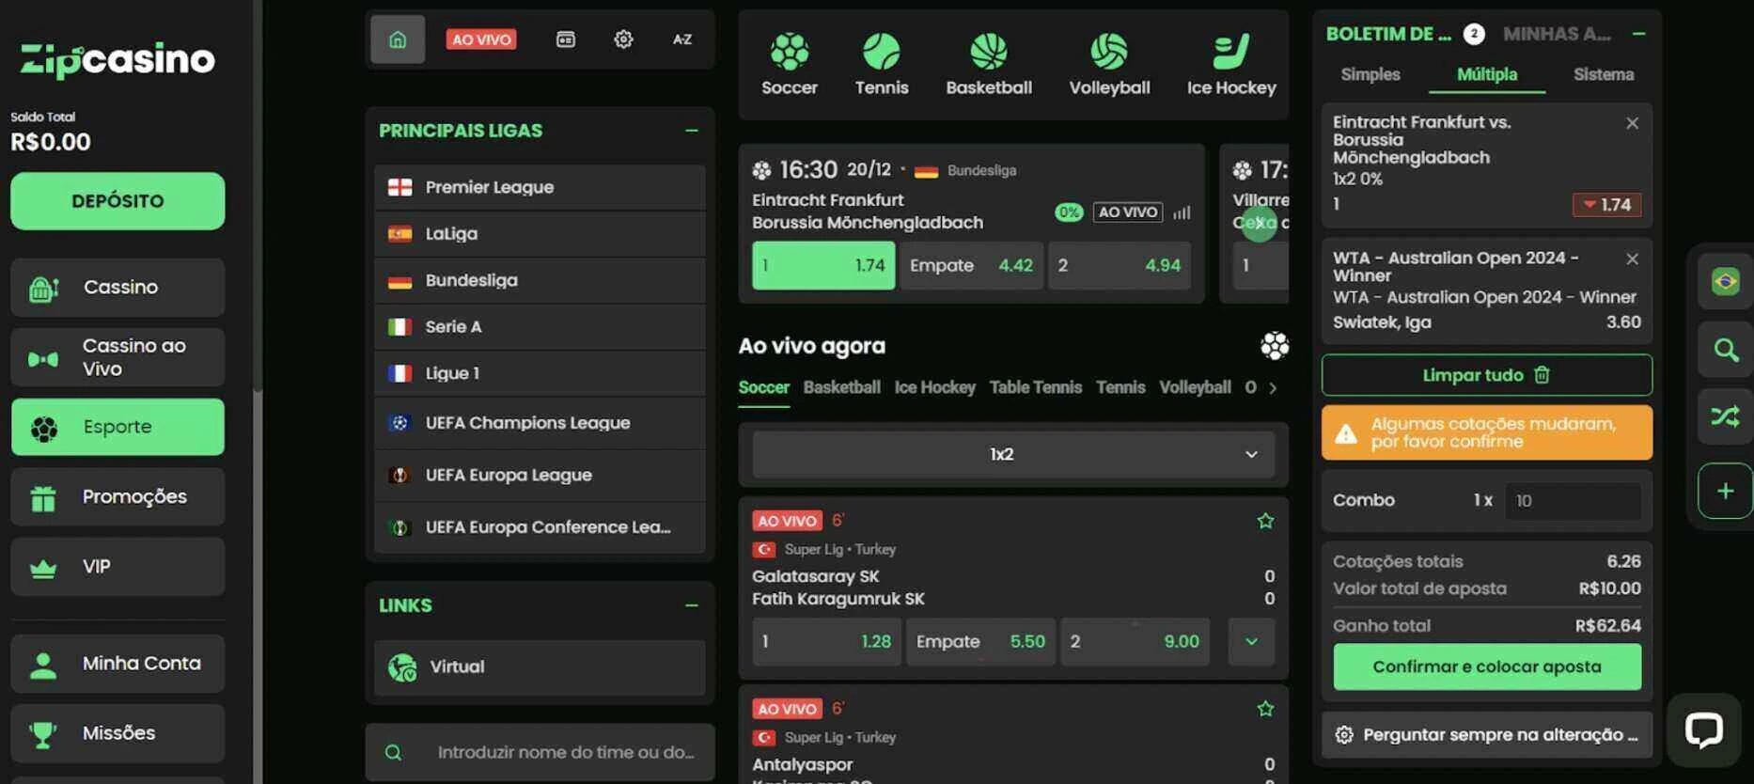Open the live chat bubble

(1703, 729)
